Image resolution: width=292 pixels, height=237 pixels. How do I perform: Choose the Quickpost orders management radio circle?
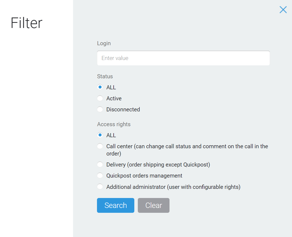click(x=100, y=175)
